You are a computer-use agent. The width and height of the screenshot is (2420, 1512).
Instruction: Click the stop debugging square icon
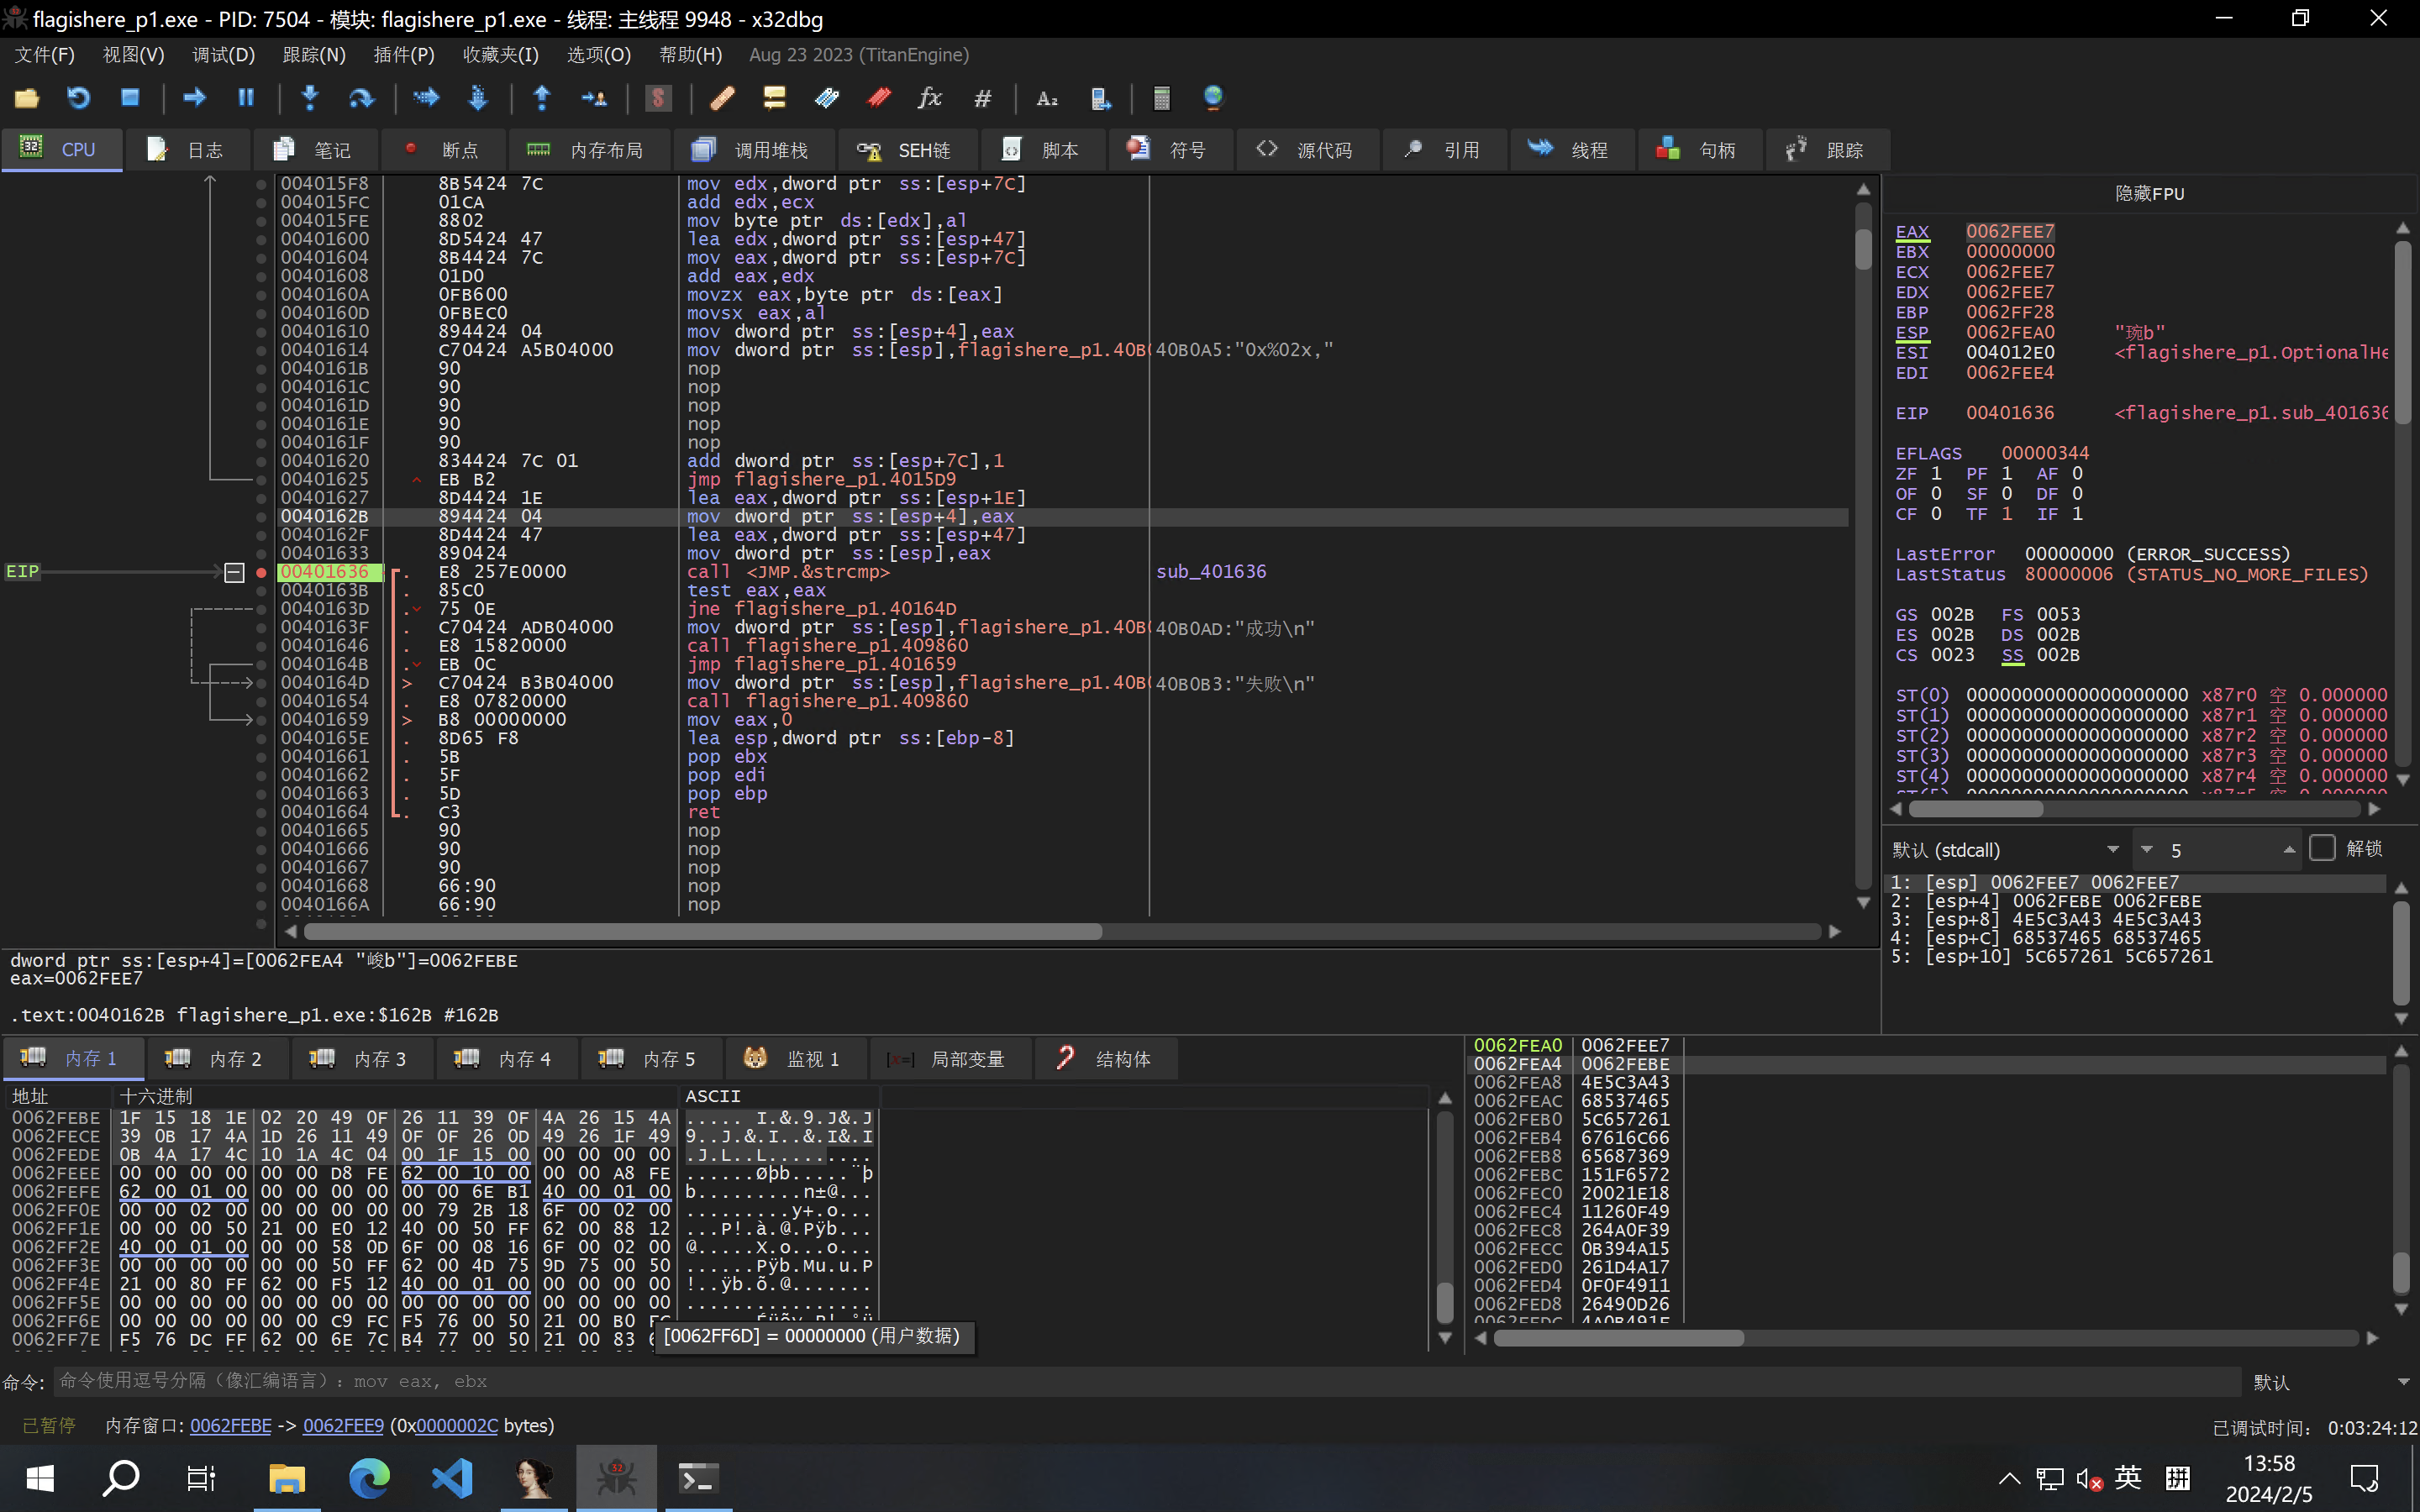[x=130, y=98]
